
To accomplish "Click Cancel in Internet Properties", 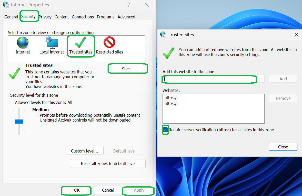I will [x=108, y=190].
